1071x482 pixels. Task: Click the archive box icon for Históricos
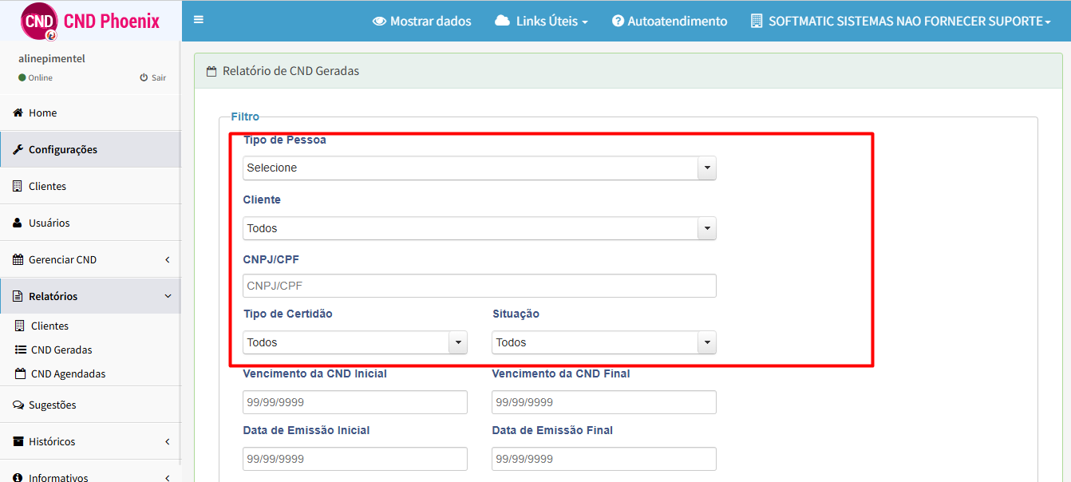point(18,441)
